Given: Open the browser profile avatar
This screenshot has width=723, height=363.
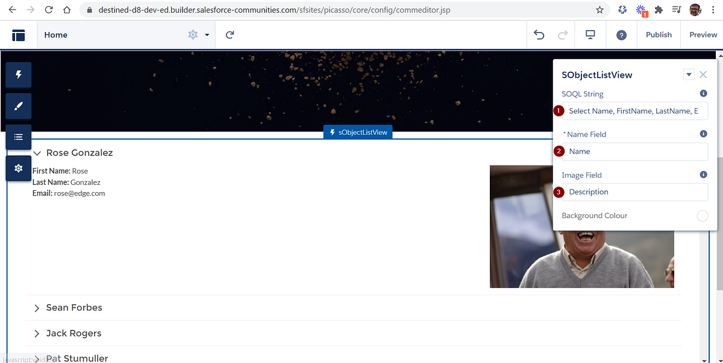Looking at the screenshot, I should tap(695, 10).
